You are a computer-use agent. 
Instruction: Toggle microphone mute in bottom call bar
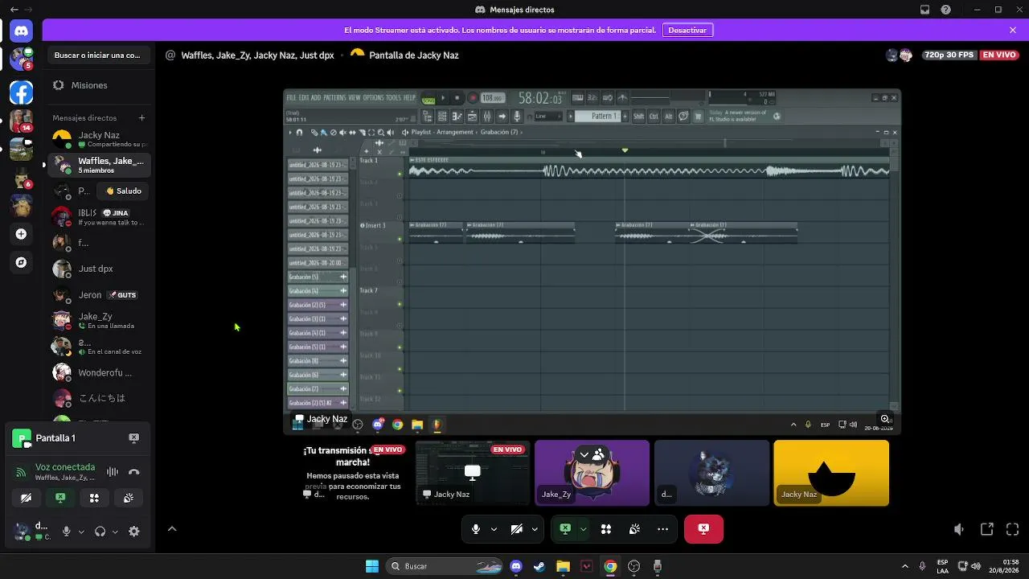[x=476, y=529]
